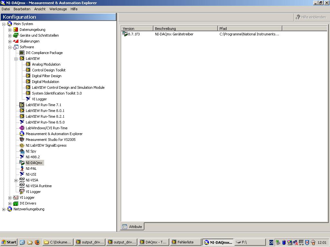Switch to the F:\ taskbar window
Screen dimensions: 330x247
(250, 242)
